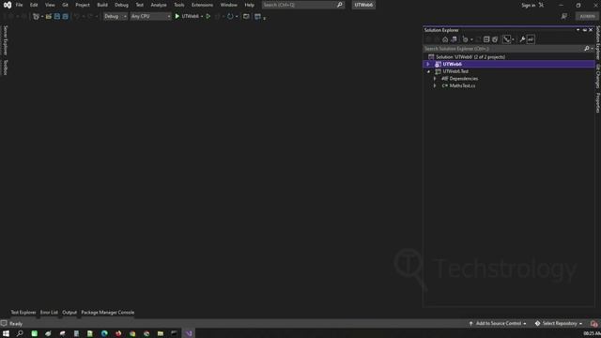Open dropdown arrow beside UTWeb6 start button
The height and width of the screenshot is (338, 601).
[202, 17]
